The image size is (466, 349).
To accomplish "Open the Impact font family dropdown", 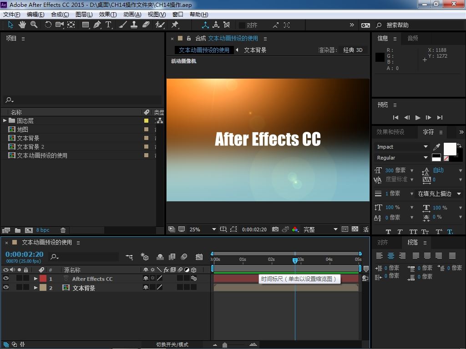I will tap(402, 147).
